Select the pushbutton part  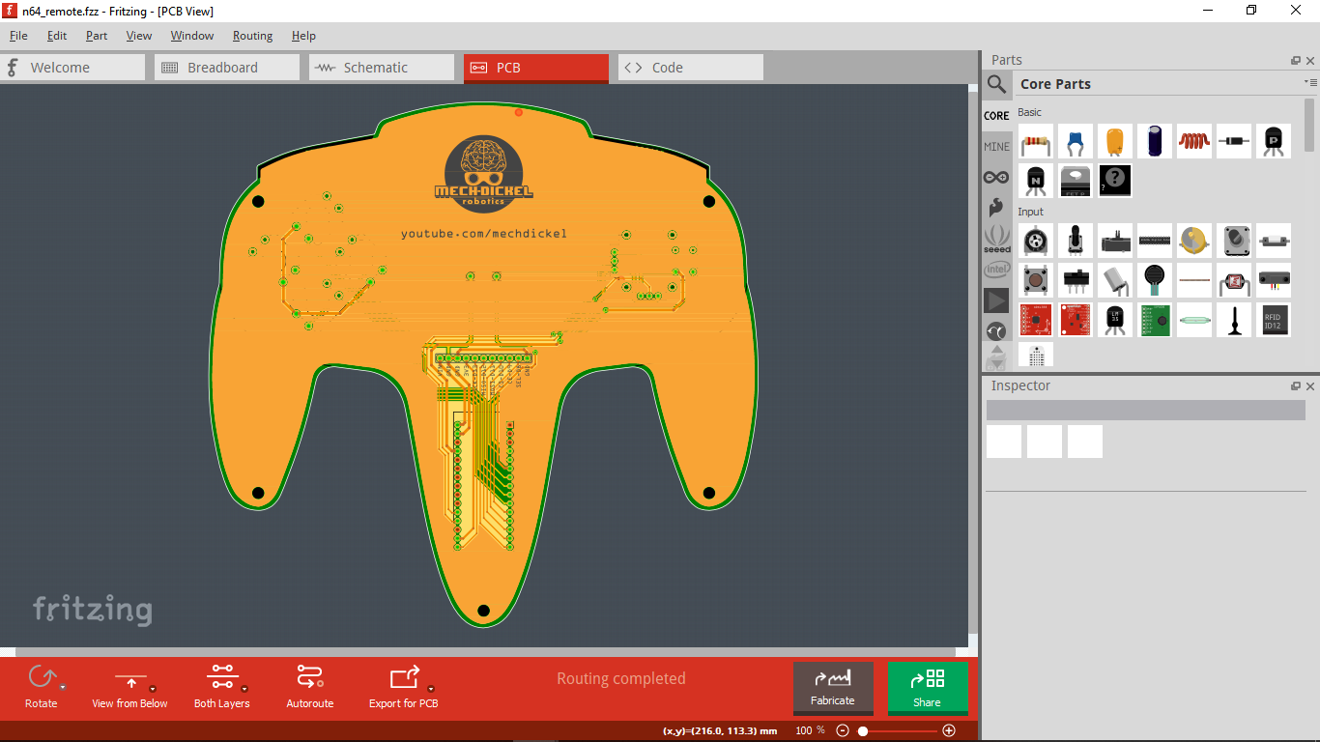pyautogui.click(x=1037, y=280)
